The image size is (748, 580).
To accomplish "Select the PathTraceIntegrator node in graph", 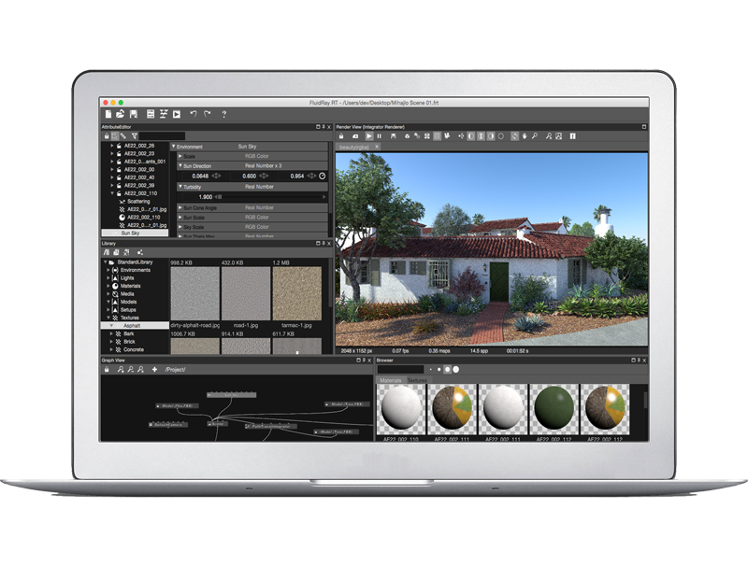I will point(270,426).
